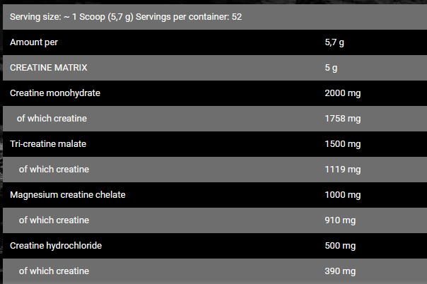427x284 pixels.
Task: Click the 390 mg creatine value
Action: [340, 271]
